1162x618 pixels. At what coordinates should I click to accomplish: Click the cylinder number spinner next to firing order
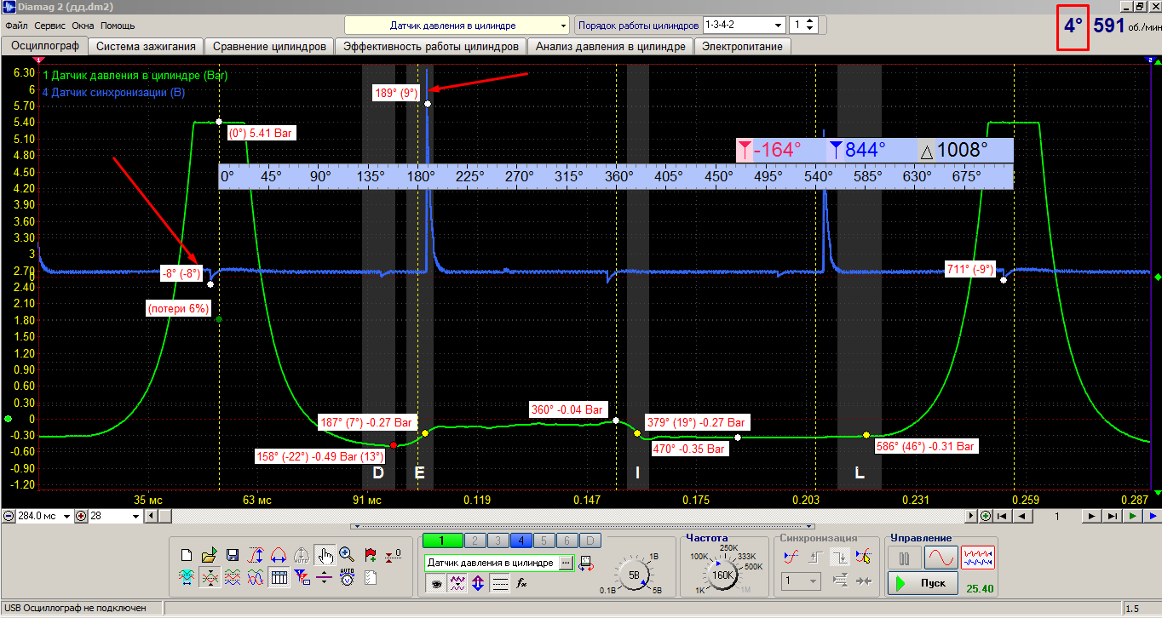tap(803, 25)
